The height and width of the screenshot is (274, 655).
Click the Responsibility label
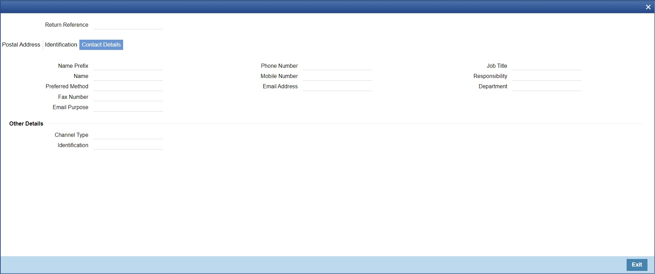point(490,76)
